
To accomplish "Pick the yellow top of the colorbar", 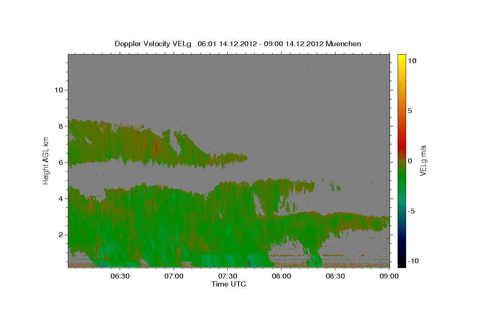I will [x=401, y=57].
